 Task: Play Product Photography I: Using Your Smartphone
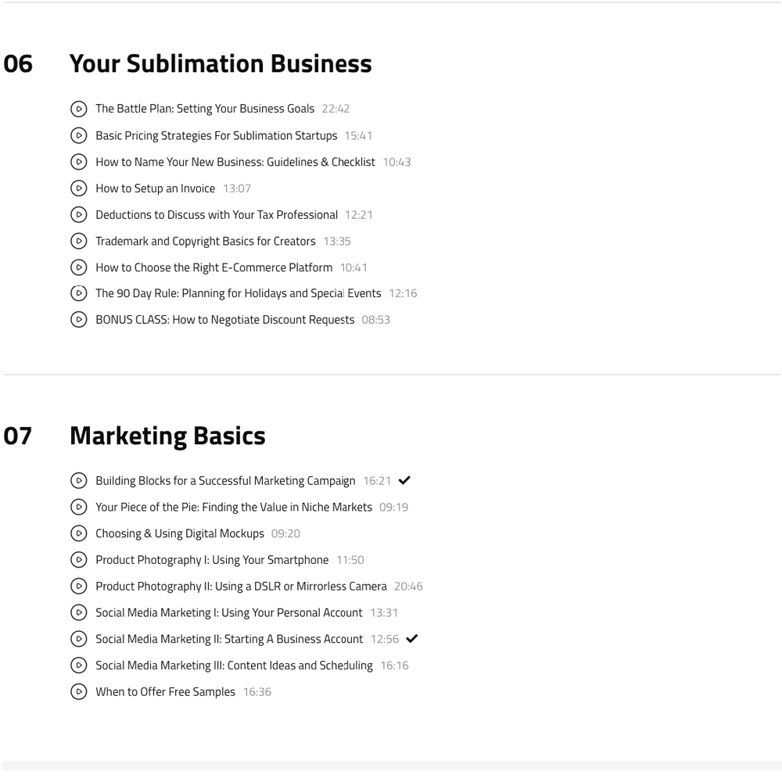pyautogui.click(x=78, y=559)
